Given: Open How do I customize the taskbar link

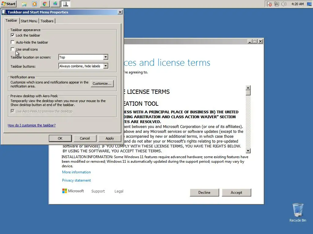Looking at the screenshot, I should pos(31,125).
